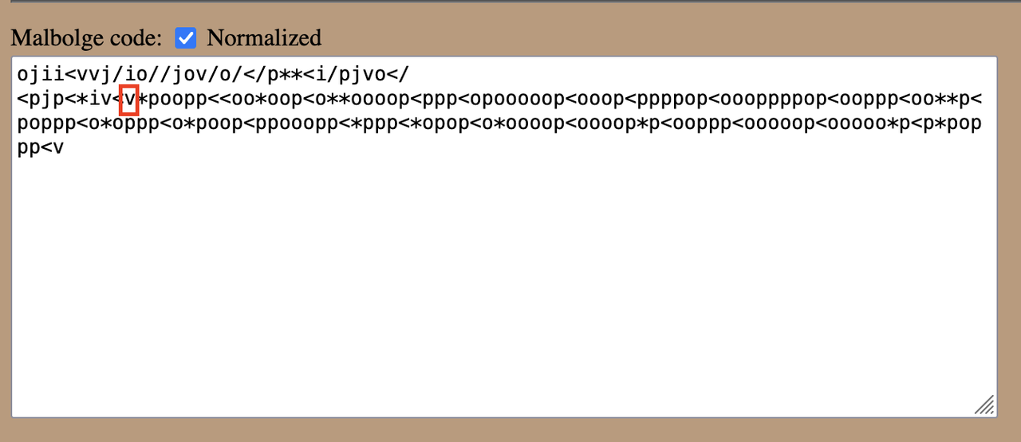
Task: Uncheck the Normalized checkbox
Action: coord(186,37)
